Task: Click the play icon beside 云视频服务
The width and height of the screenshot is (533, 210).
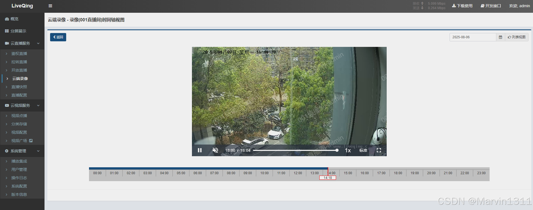Action: 7,105
